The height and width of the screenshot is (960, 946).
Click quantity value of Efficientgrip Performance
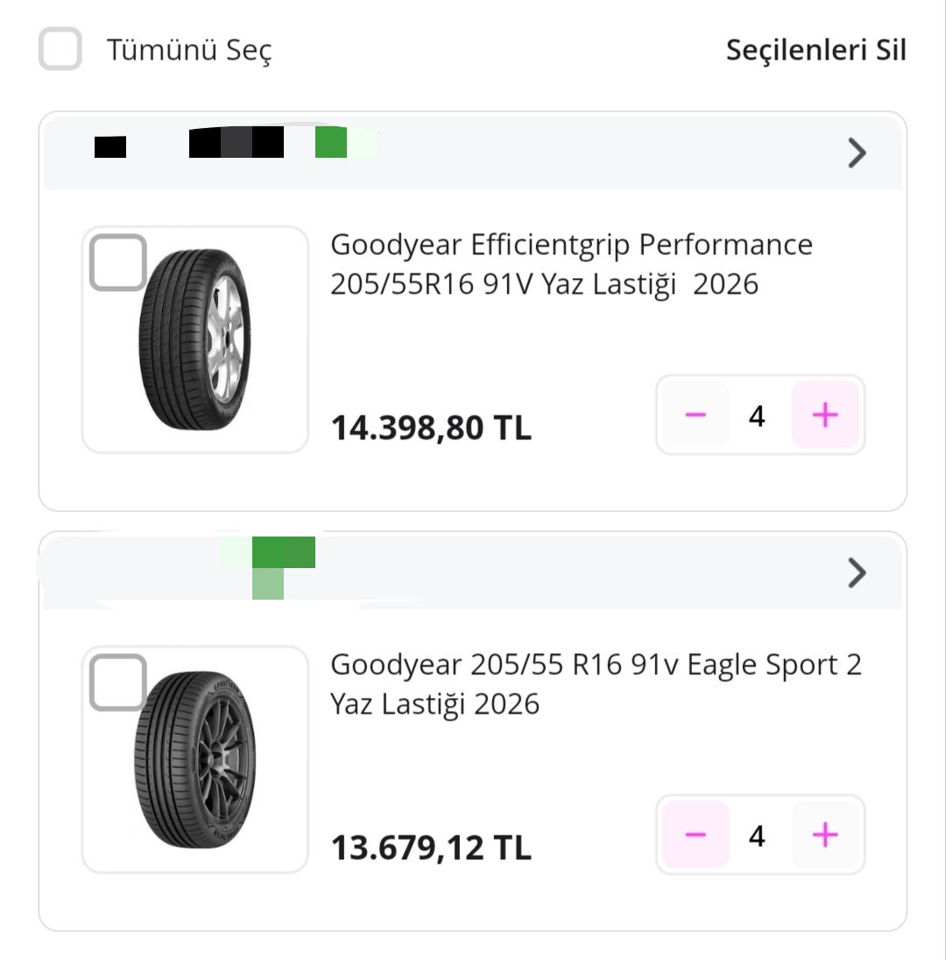[x=758, y=415]
